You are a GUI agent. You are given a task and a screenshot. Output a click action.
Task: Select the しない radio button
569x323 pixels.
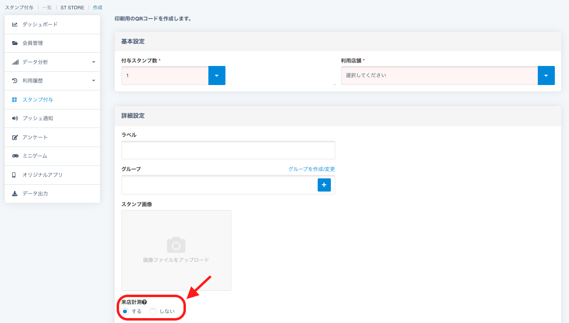(x=153, y=311)
